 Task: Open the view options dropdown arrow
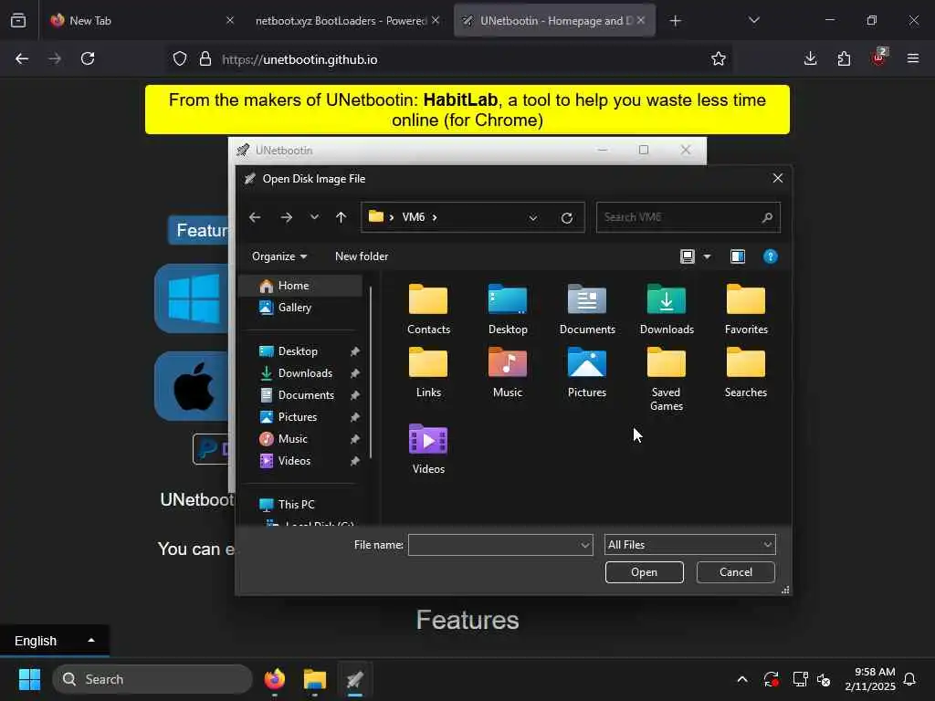click(x=707, y=256)
